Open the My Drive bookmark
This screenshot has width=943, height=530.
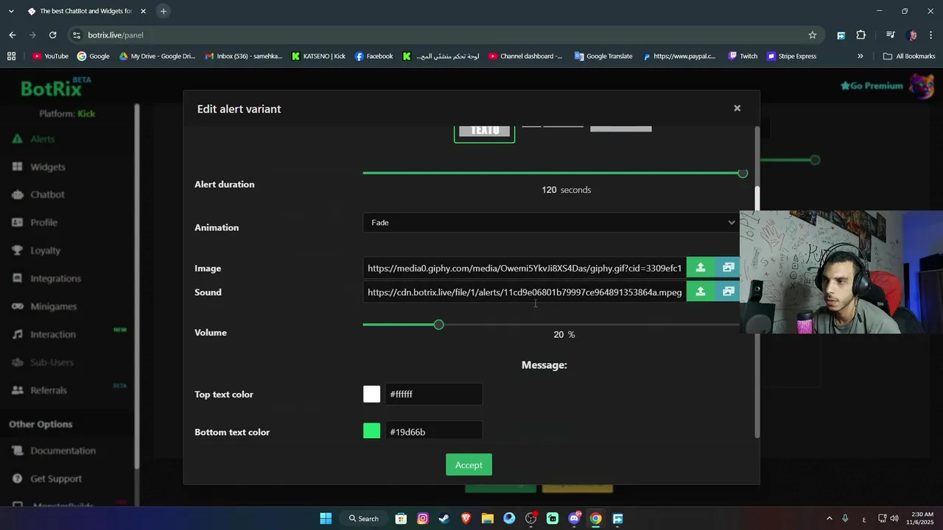tap(157, 56)
